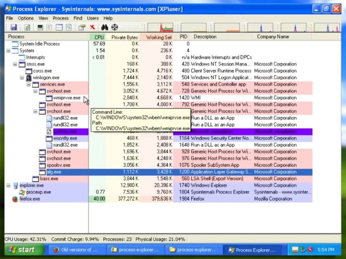Collapse the explorer.exe tree node
Screen dimensions: 346x259
8,185
